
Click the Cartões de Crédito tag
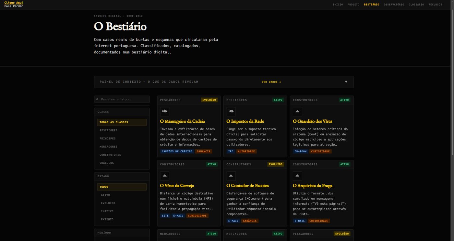pos(177,151)
